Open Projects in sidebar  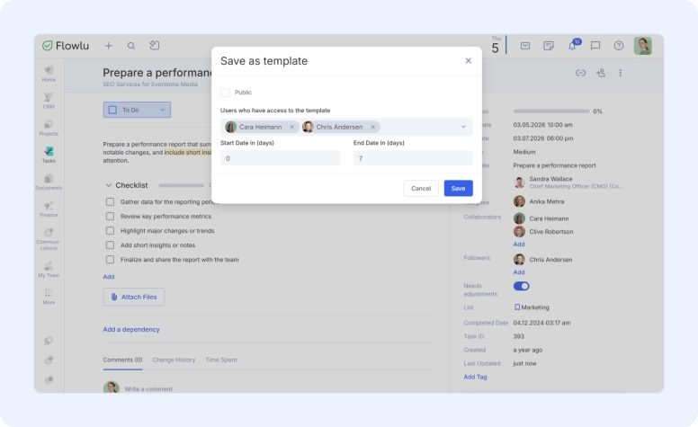[49, 128]
